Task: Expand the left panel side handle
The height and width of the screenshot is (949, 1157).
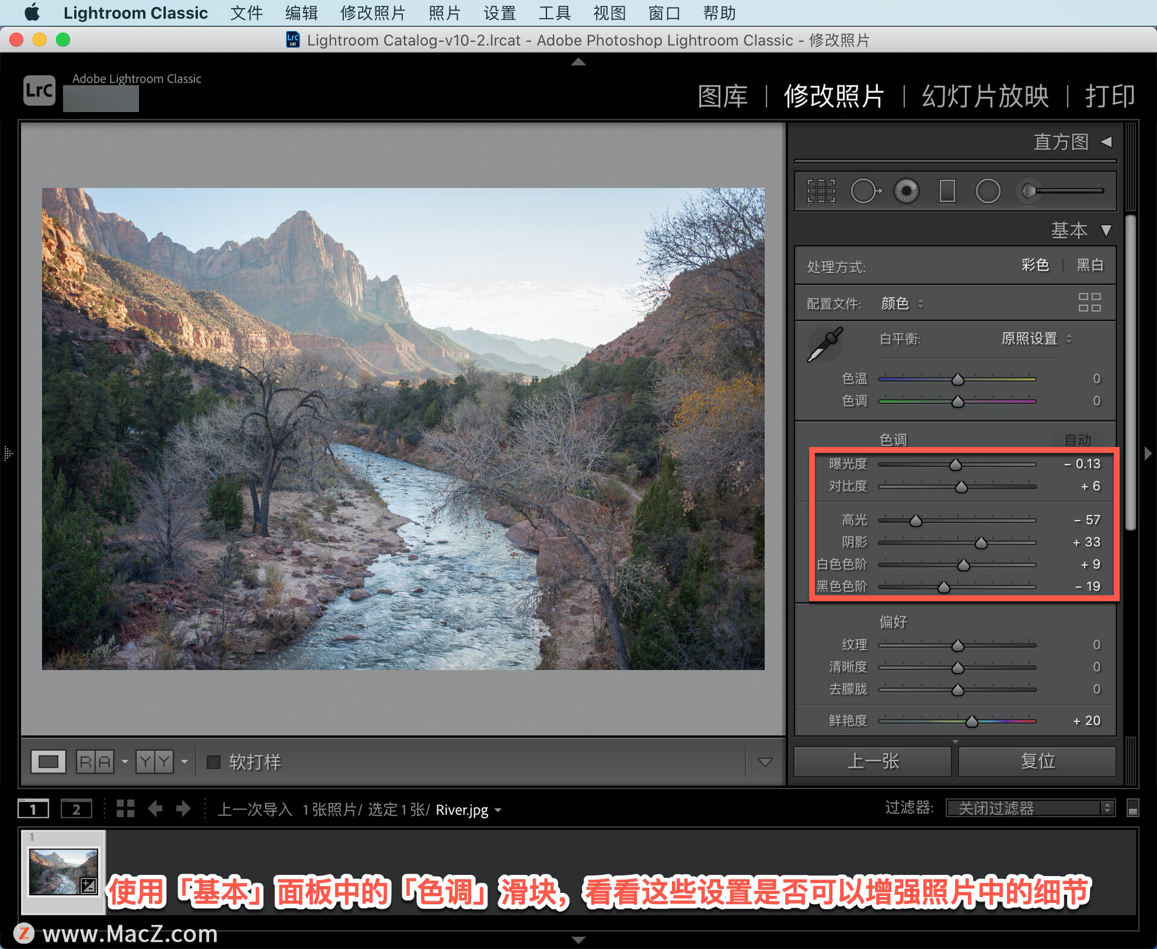Action: (x=8, y=453)
